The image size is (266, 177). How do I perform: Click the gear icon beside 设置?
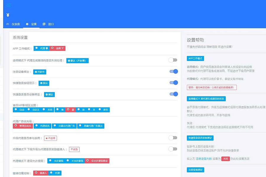click(27, 24)
